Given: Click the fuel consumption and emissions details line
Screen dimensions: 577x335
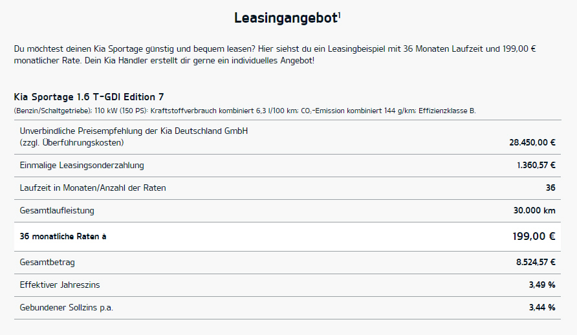Looking at the screenshot, I should coord(245,111).
